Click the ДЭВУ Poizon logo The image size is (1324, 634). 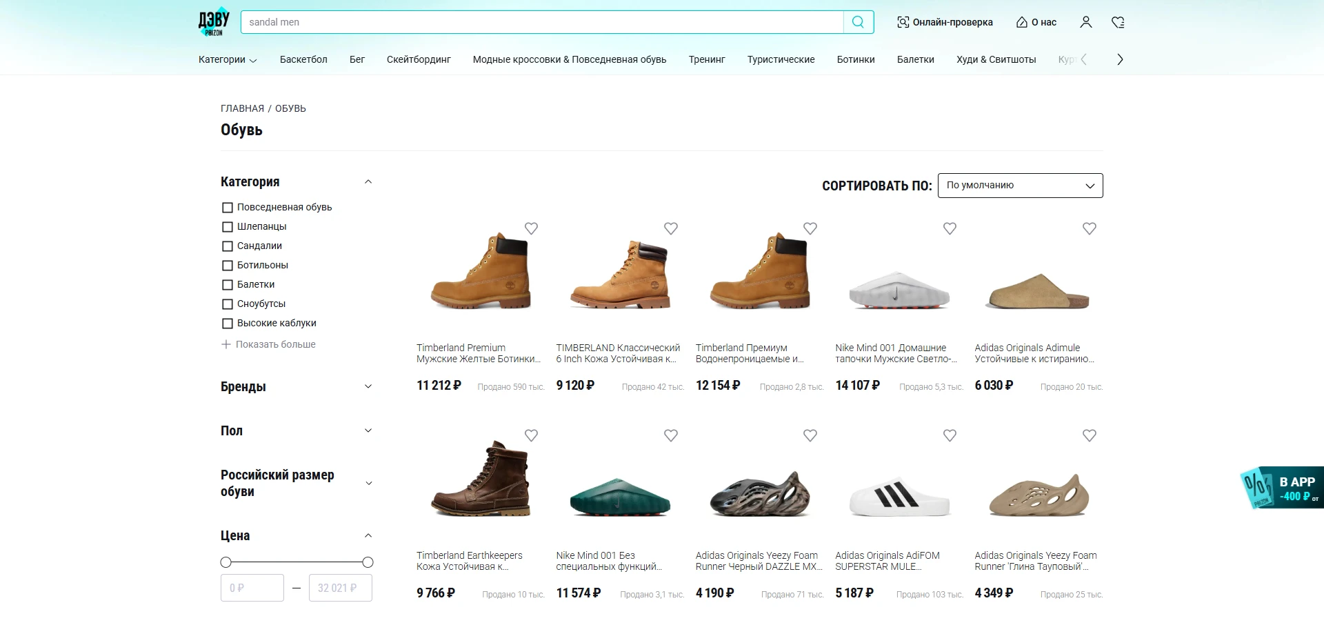[214, 22]
